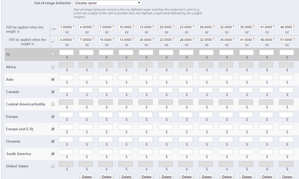Select the United States zone label
The width and height of the screenshot is (299, 179).
[x=17, y=166]
